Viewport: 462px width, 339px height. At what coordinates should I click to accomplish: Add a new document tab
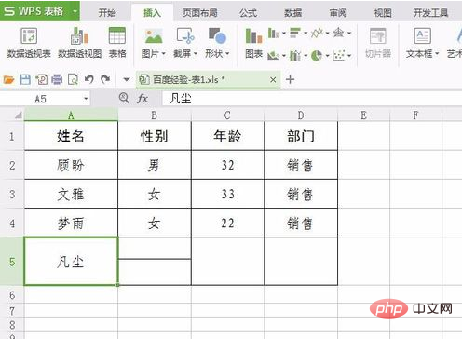click(290, 79)
